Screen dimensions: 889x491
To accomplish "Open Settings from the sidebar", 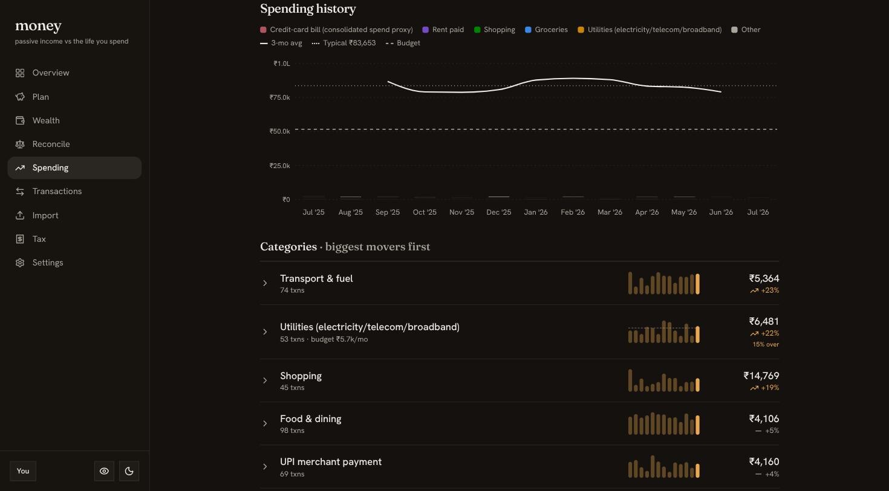I will (x=74, y=262).
